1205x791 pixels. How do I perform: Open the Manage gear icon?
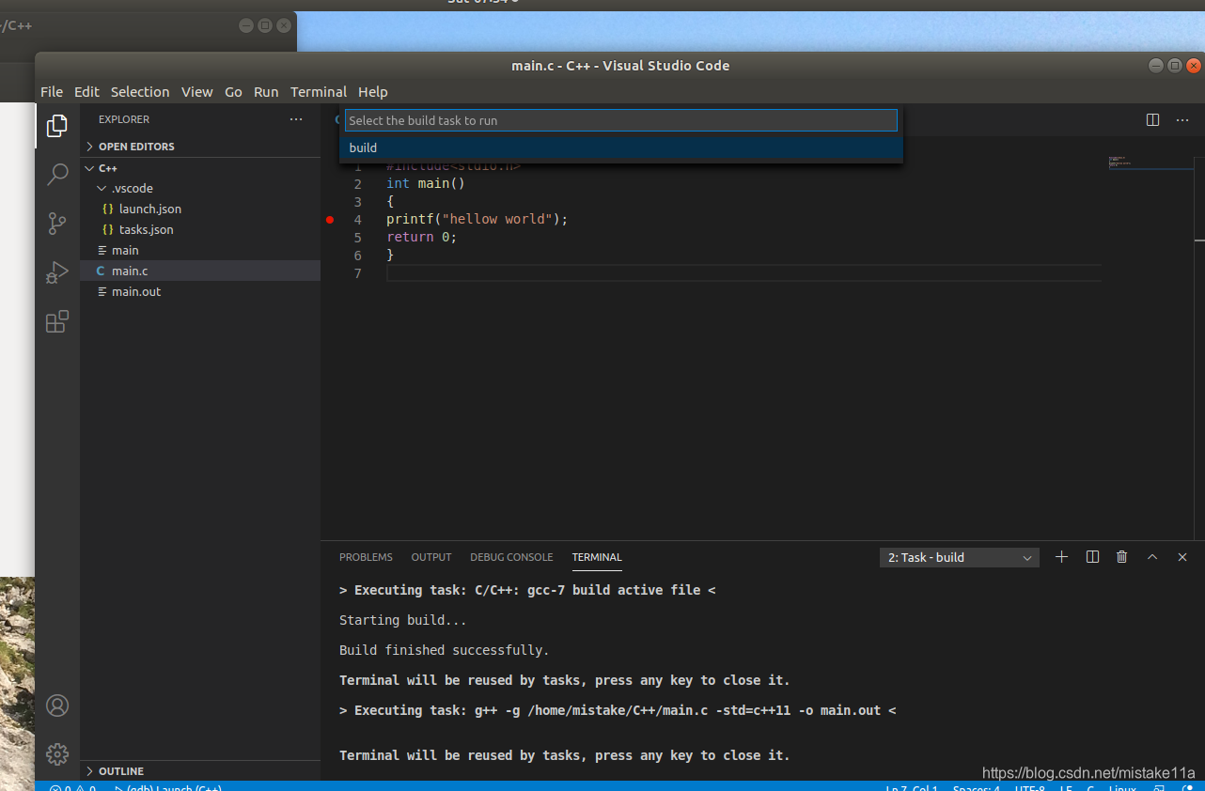(57, 753)
